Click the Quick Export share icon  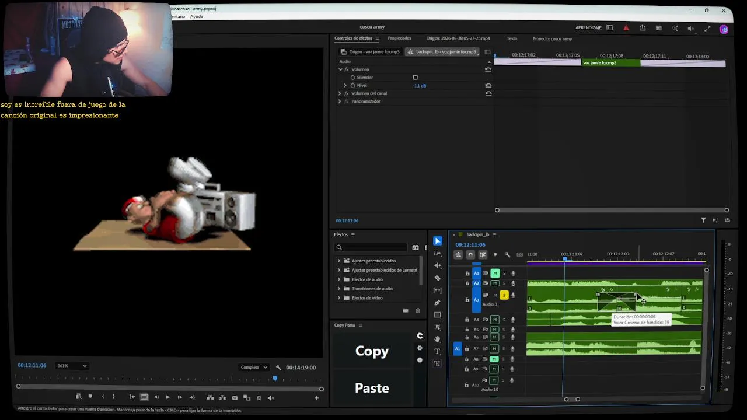pos(643,28)
